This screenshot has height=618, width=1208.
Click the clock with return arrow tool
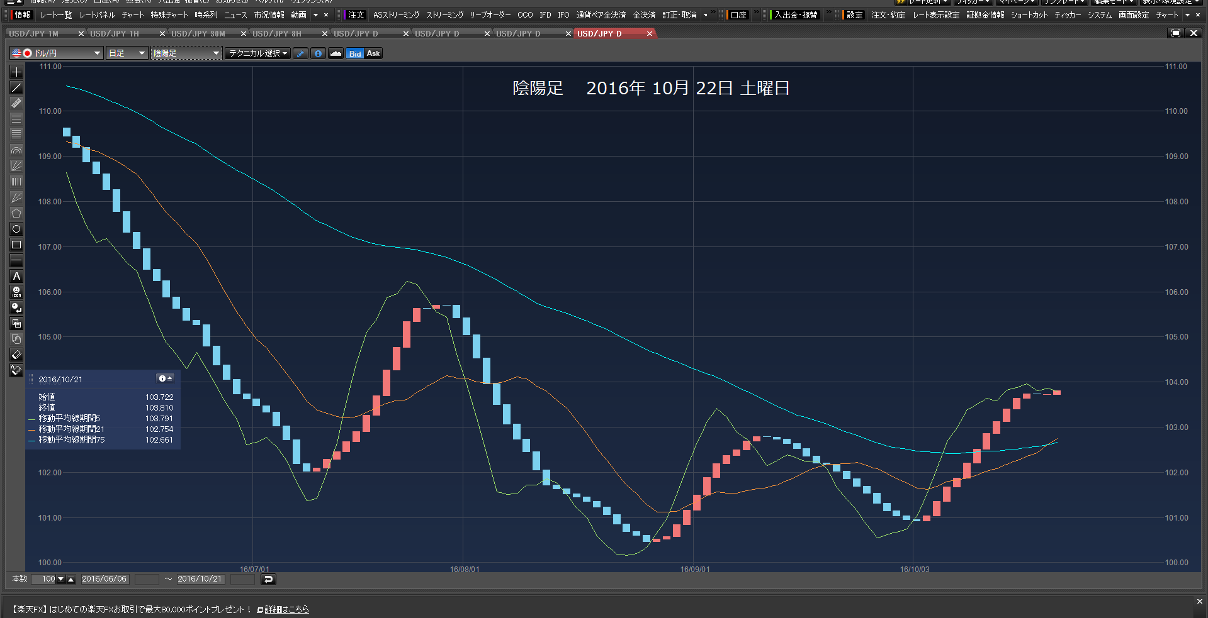click(x=16, y=307)
